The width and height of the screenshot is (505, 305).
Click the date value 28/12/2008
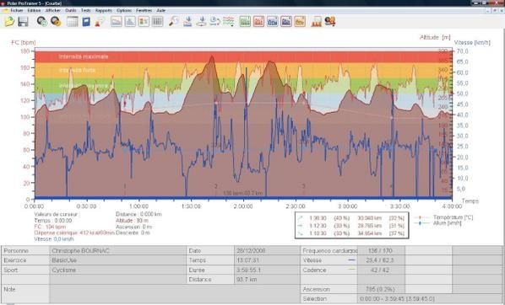(251, 251)
